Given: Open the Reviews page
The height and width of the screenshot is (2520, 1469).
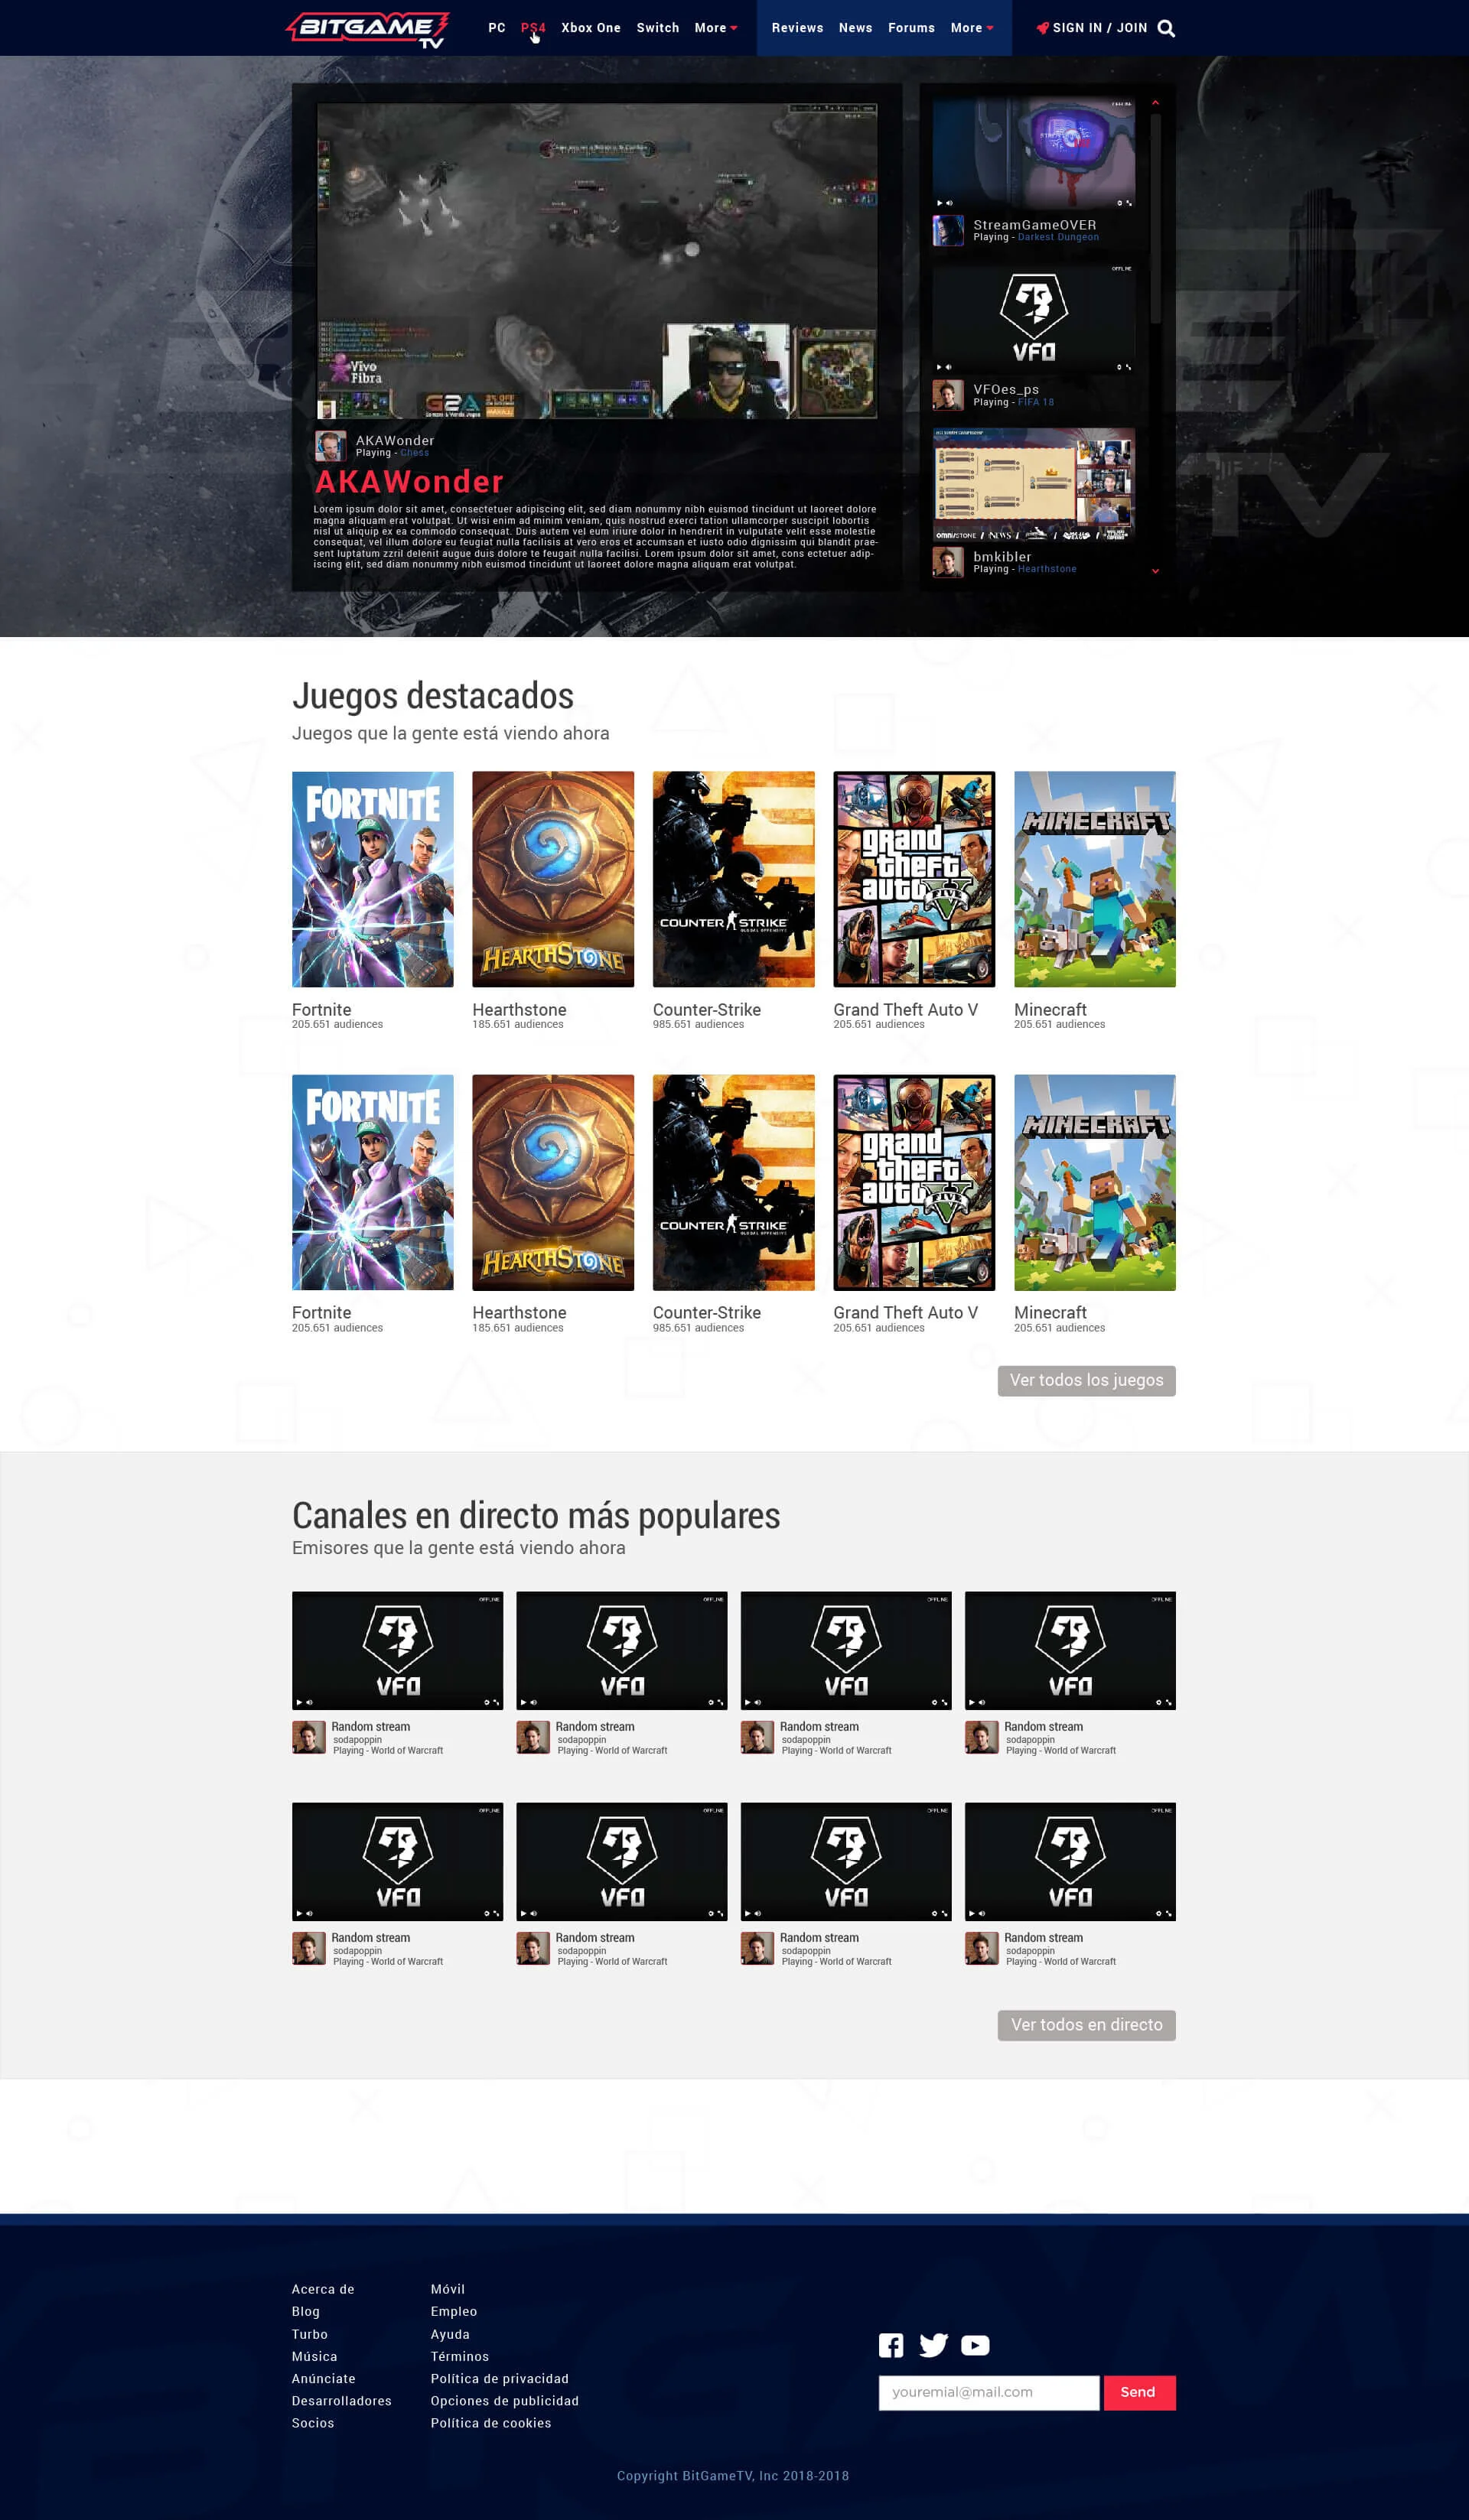Looking at the screenshot, I should (x=796, y=28).
